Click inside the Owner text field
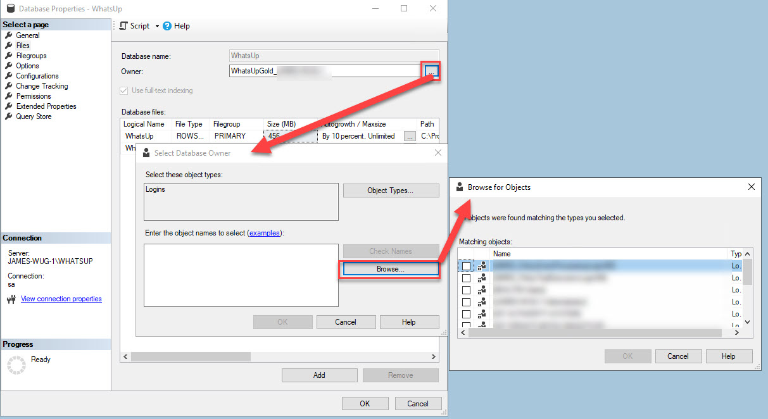This screenshot has height=419, width=768. tap(326, 71)
